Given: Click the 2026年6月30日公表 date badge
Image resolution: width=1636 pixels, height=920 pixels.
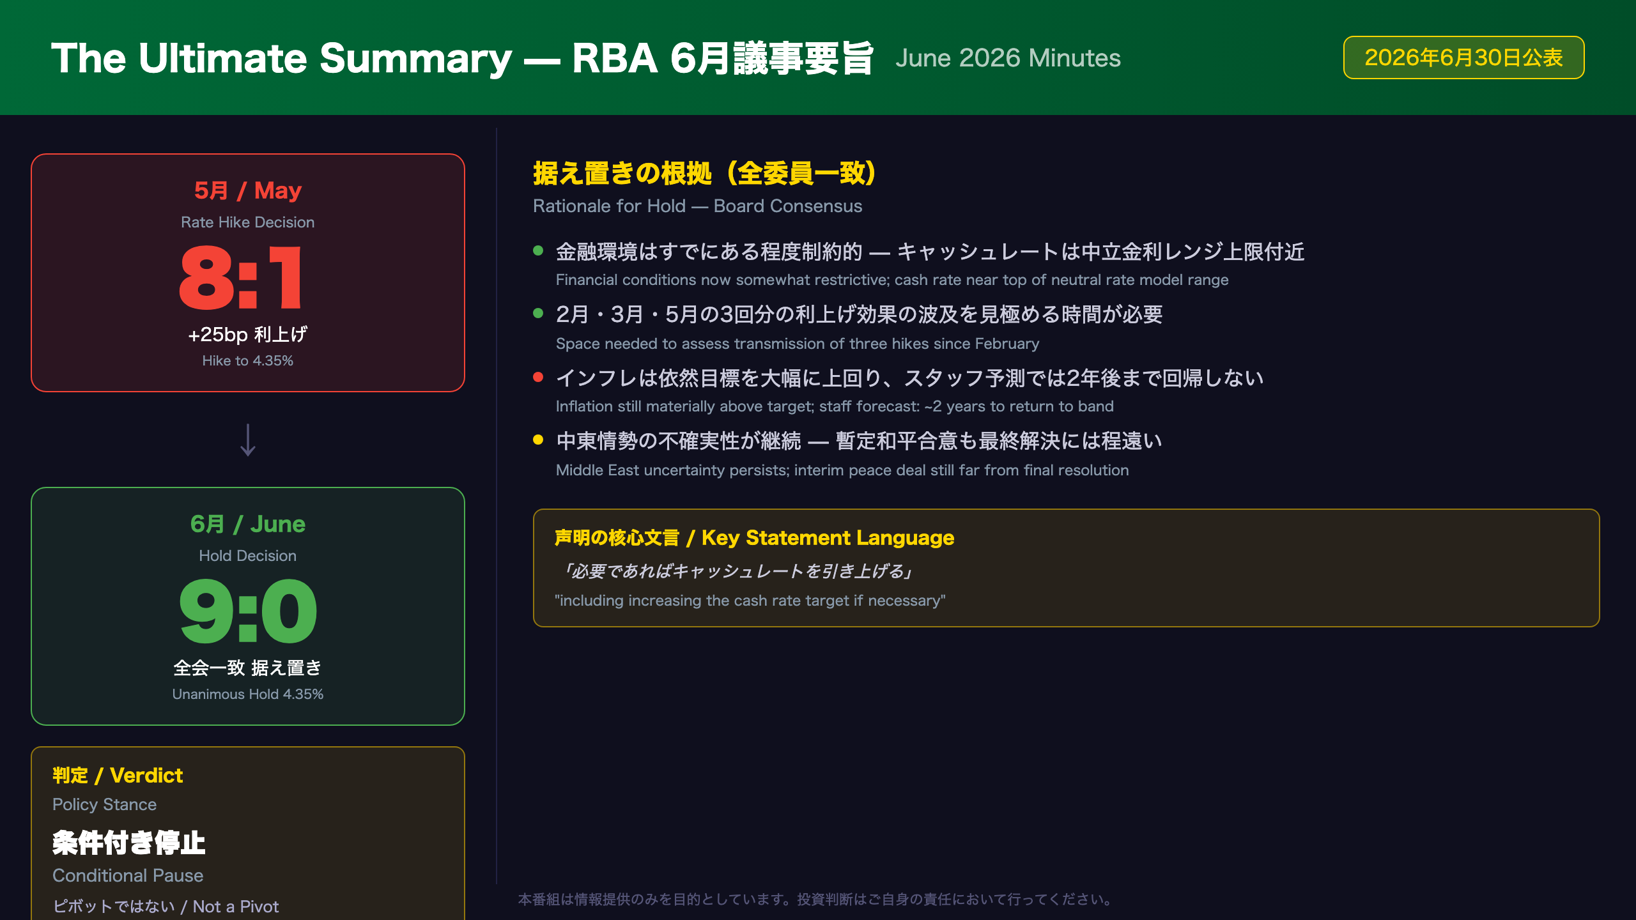Looking at the screenshot, I should [x=1463, y=57].
